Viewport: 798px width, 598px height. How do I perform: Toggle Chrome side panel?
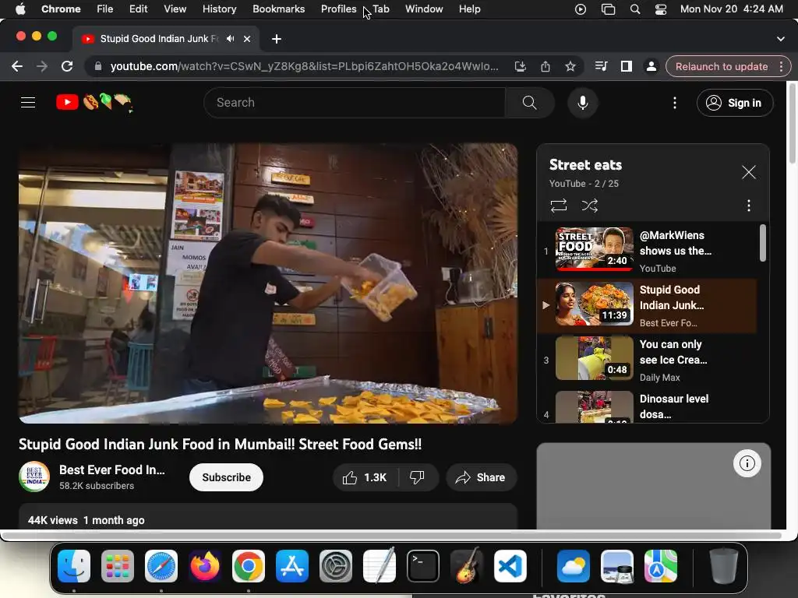[x=626, y=67]
